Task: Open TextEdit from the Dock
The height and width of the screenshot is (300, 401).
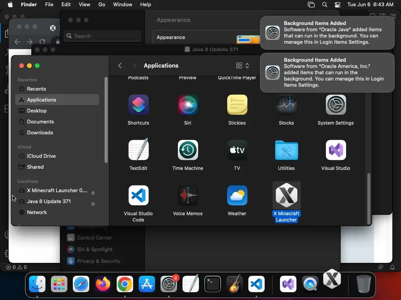Action: click(x=191, y=284)
